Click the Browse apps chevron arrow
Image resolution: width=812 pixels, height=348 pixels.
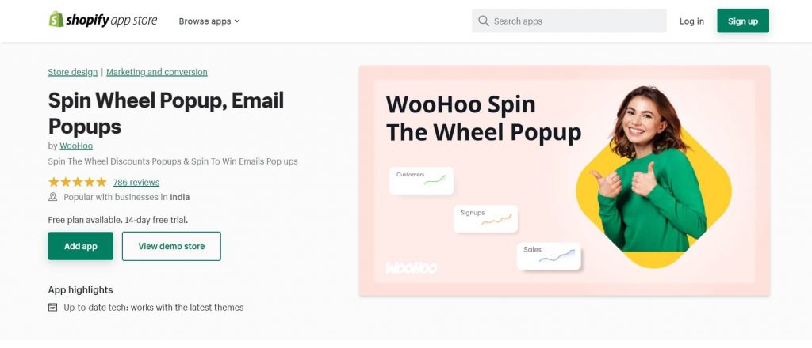click(x=237, y=21)
